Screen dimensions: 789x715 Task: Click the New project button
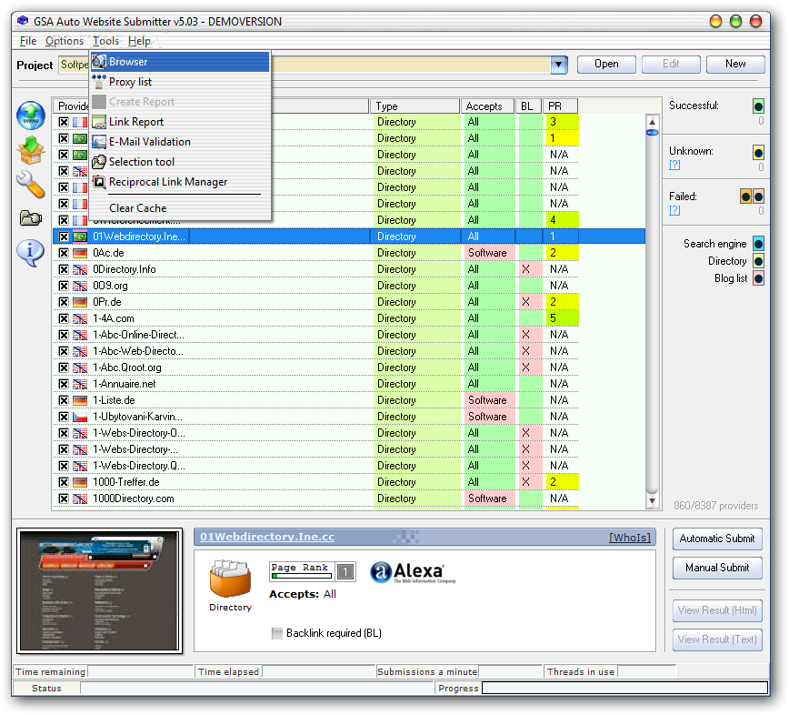point(735,64)
